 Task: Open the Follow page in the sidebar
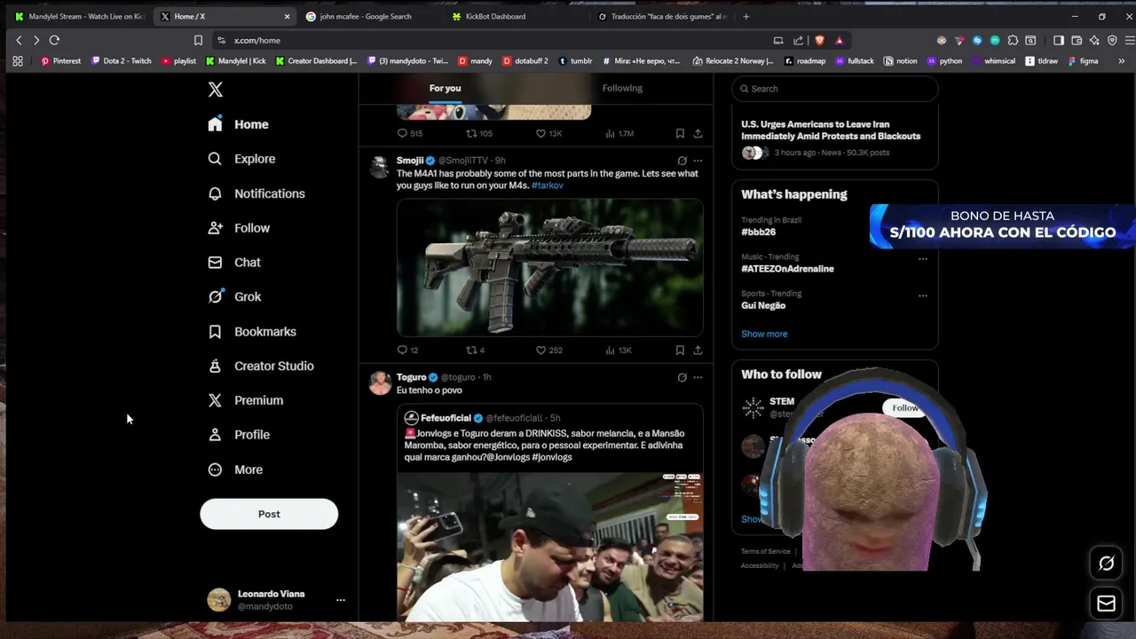point(239,228)
